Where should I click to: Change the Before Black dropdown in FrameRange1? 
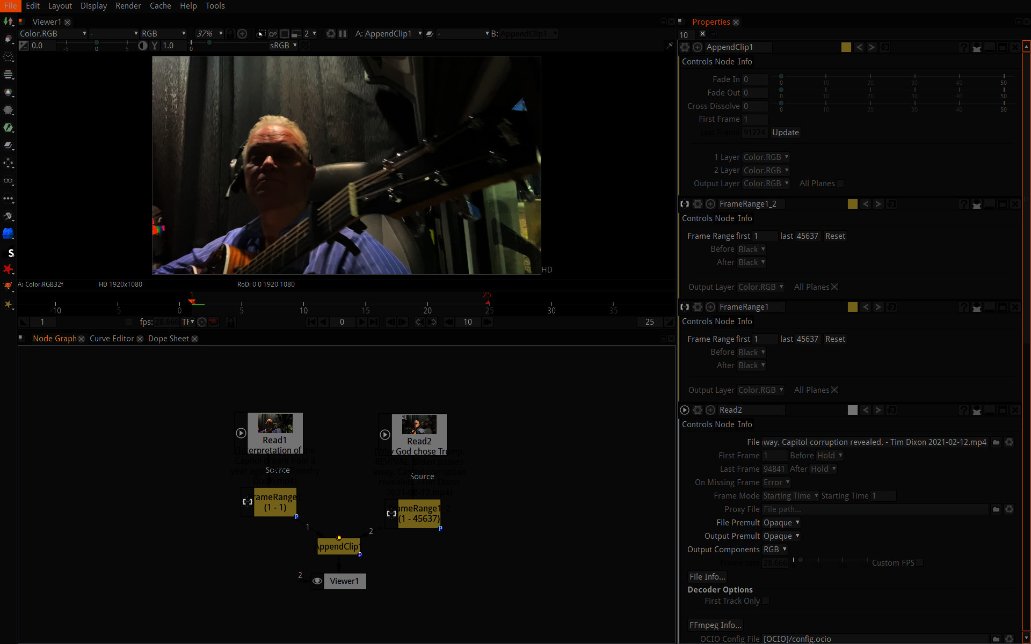pos(751,352)
